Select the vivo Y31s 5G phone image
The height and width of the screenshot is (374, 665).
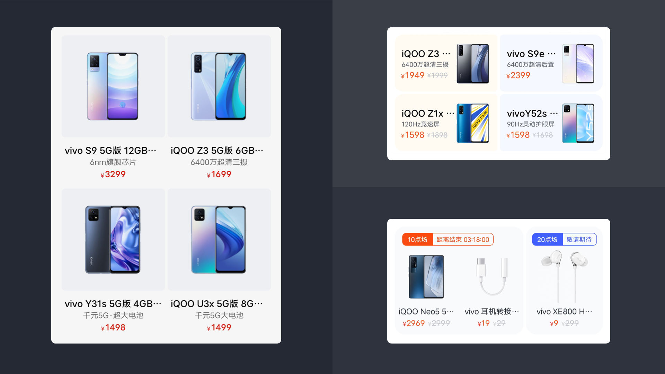pyautogui.click(x=113, y=239)
